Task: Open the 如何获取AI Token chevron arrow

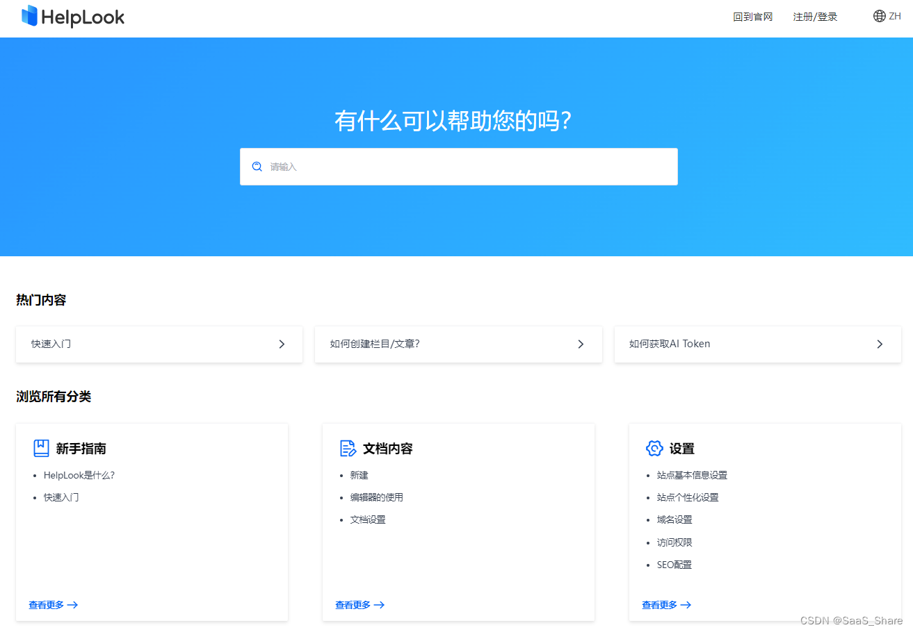Action: click(880, 344)
